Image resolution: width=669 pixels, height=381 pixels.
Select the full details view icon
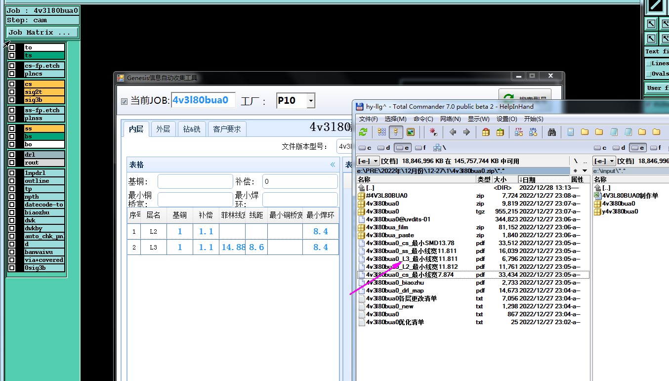coord(396,132)
